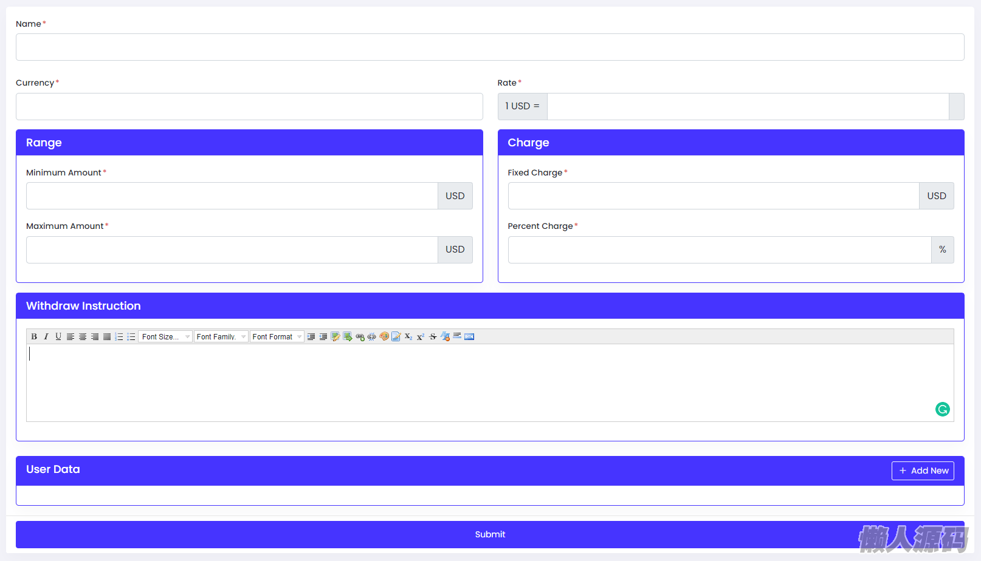
Task: Insert an ordered numbered list
Action: [x=119, y=336]
